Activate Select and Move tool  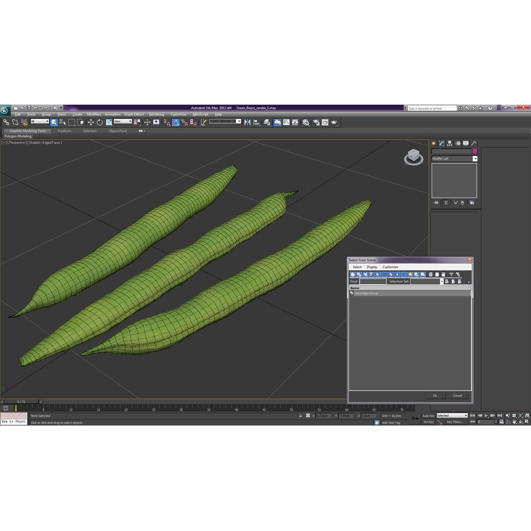tap(91, 122)
